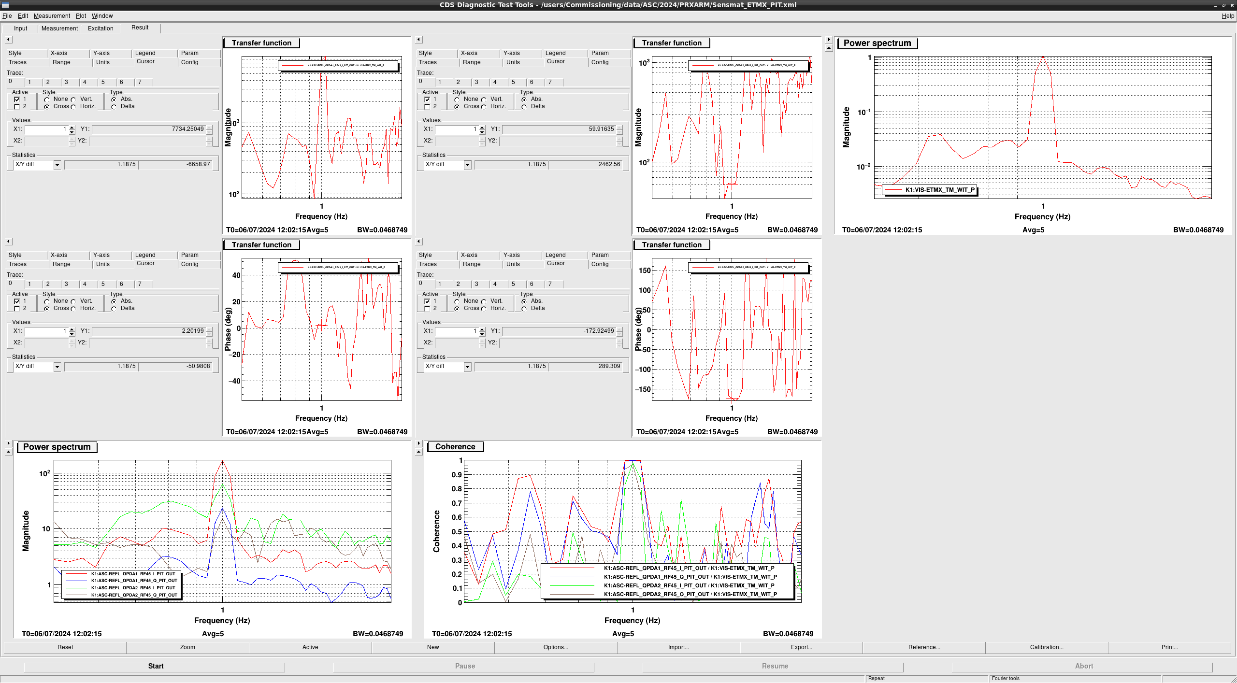This screenshot has width=1237, height=683.
Task: Click the left-arrow icon above the Y1 2.20199 options panel
Action: click(9, 242)
